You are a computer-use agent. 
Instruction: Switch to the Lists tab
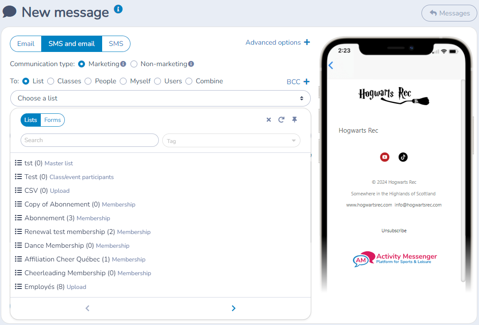coord(30,120)
